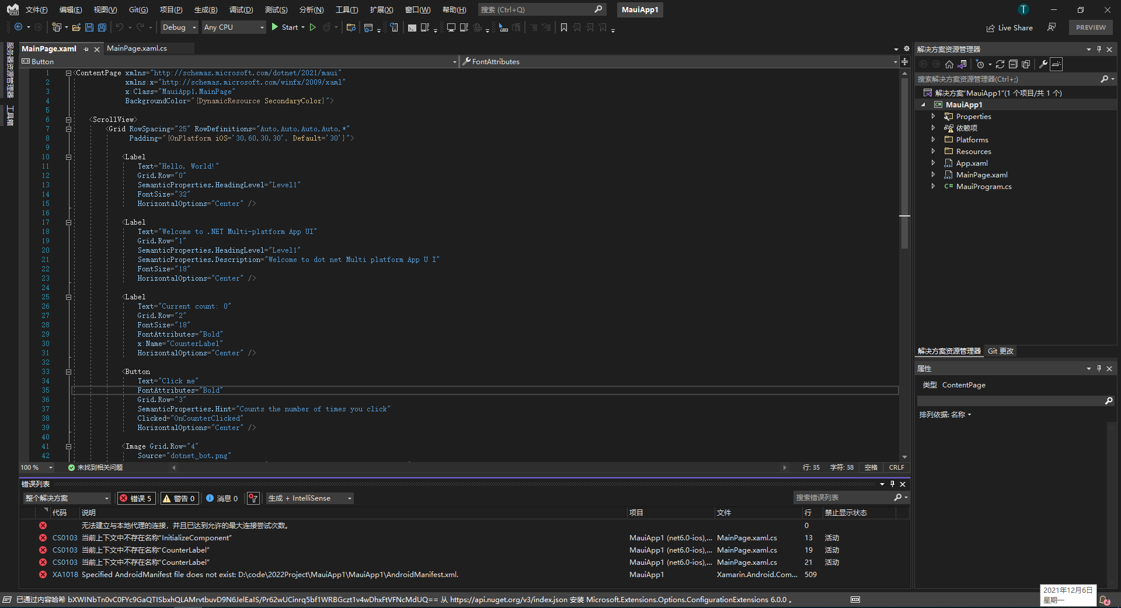Viewport: 1121px width, 608px height.
Task: Click the Navigate Backward arrow in the toolbar
Action: (x=18, y=27)
